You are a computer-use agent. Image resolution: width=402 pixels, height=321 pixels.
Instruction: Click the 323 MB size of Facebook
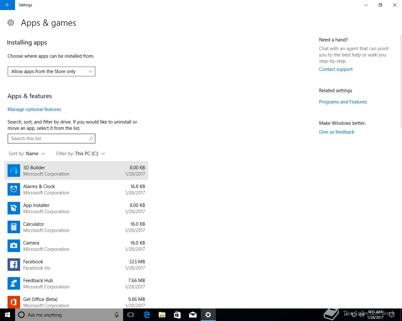click(x=137, y=262)
